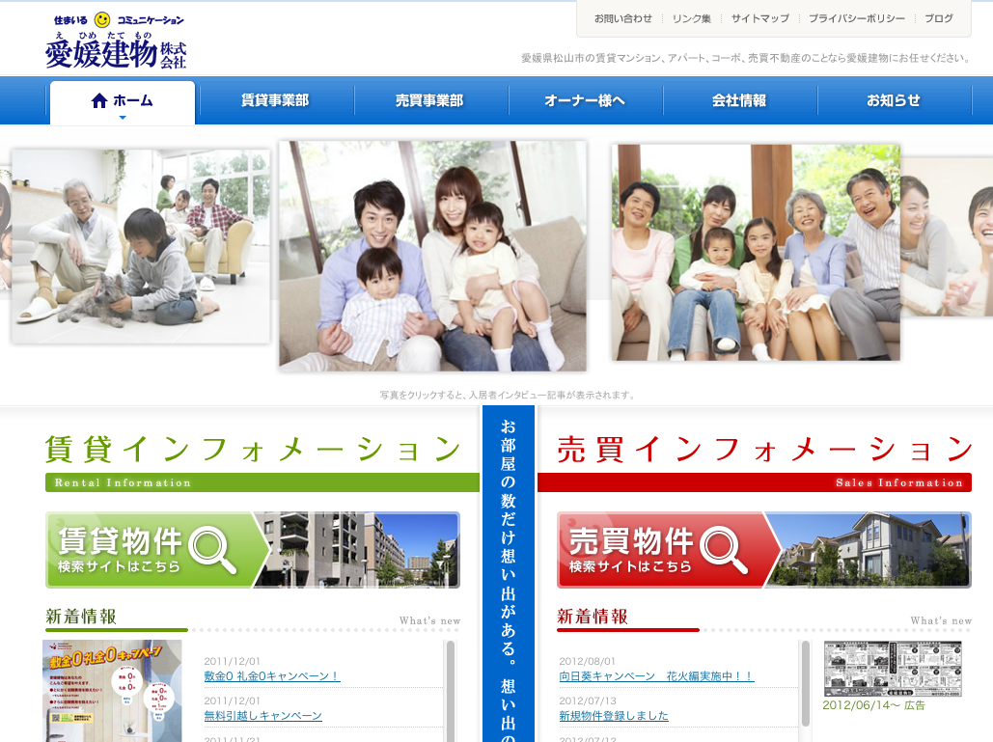Click the newspaper ad thumbnail dated 2012/06/14

[x=893, y=669]
